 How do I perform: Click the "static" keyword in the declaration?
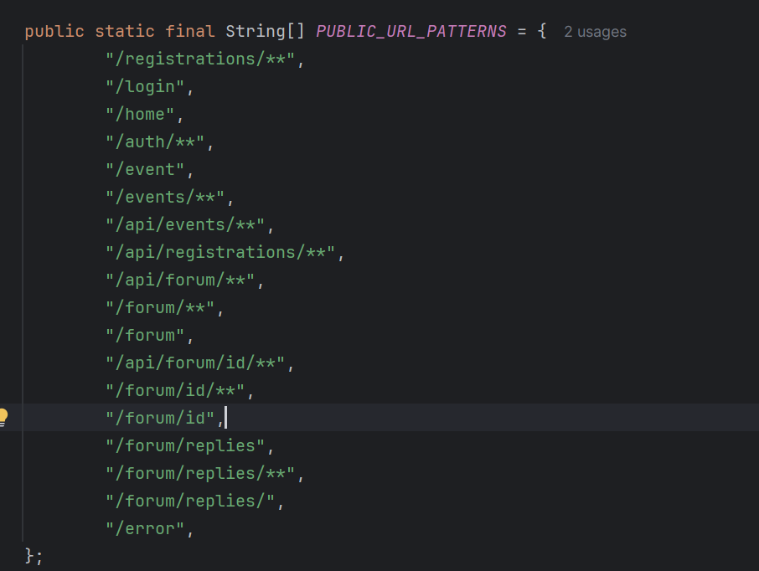click(x=125, y=32)
